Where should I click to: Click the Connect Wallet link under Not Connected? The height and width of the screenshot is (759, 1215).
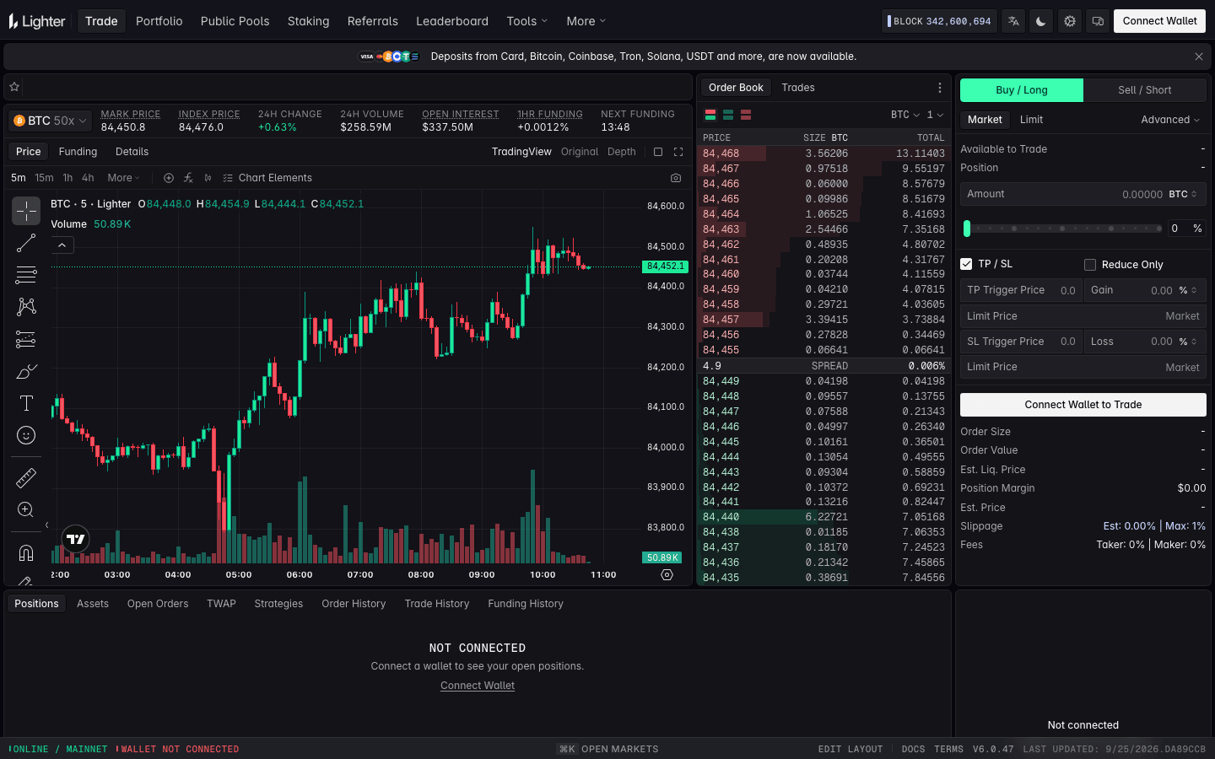click(x=478, y=686)
